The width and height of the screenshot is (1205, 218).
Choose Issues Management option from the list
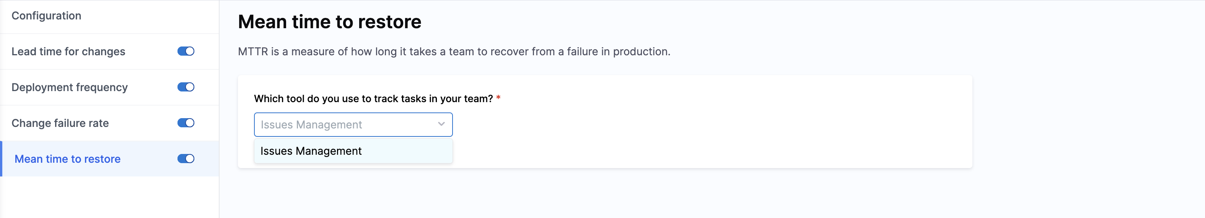click(311, 151)
